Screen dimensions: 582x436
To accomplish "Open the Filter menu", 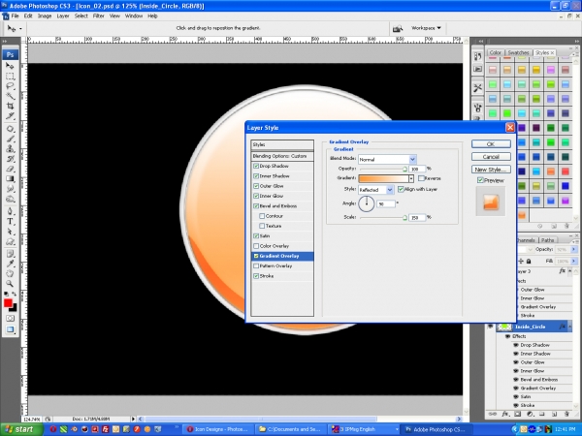I will click(98, 16).
